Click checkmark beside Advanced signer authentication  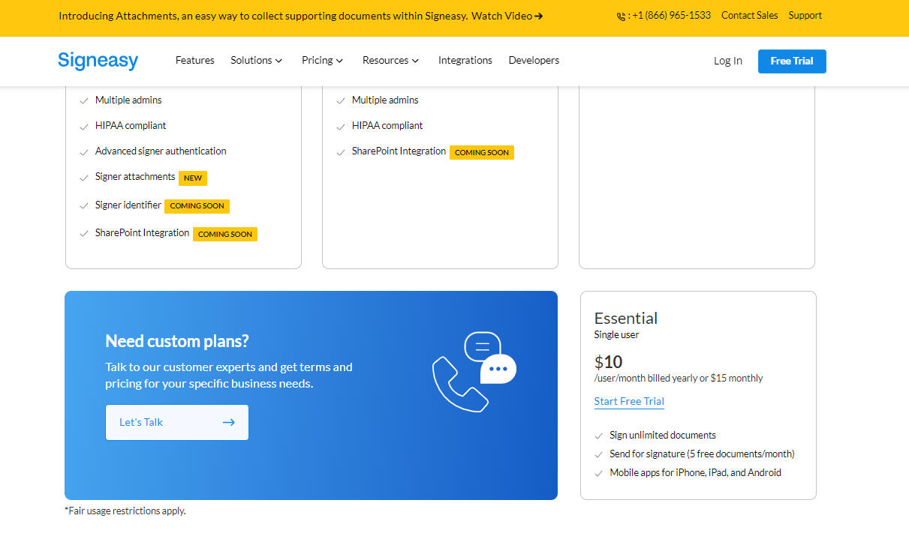(84, 152)
